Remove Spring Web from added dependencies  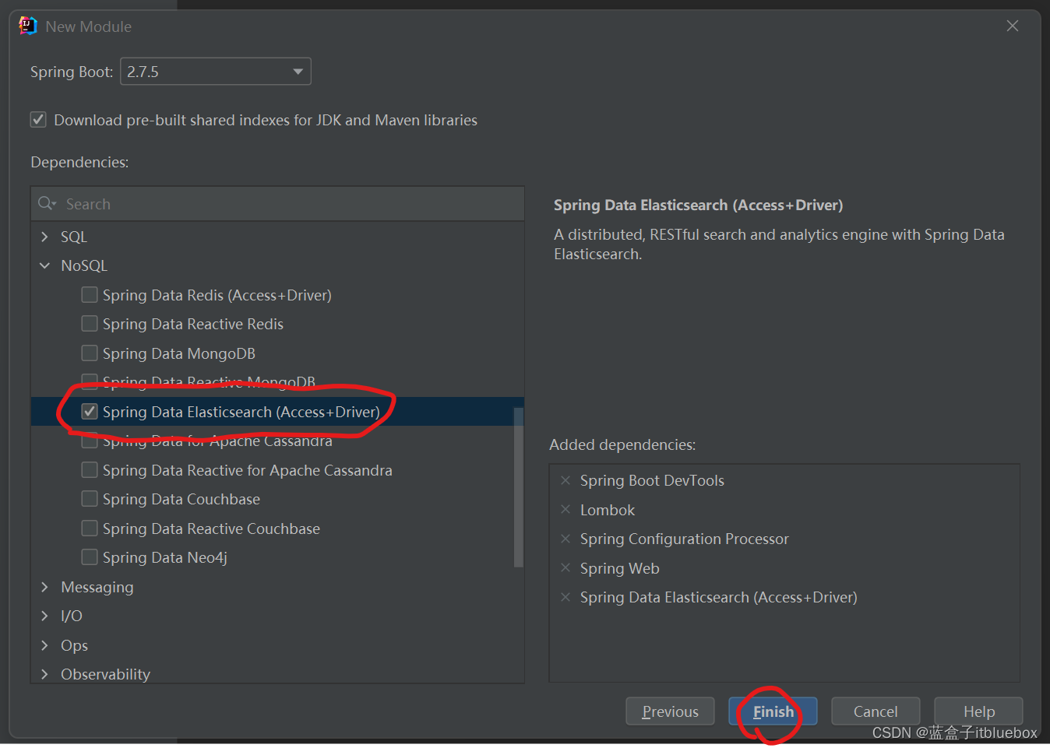coord(566,567)
